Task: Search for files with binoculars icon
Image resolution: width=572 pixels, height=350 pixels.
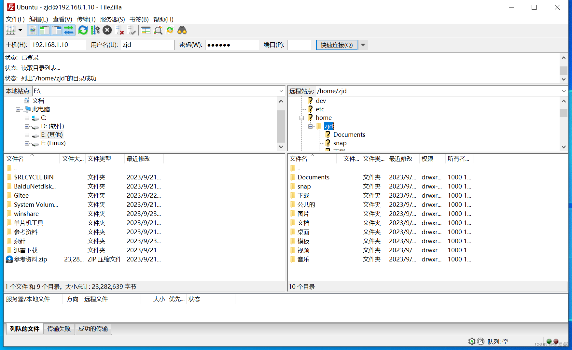Action: pos(182,30)
